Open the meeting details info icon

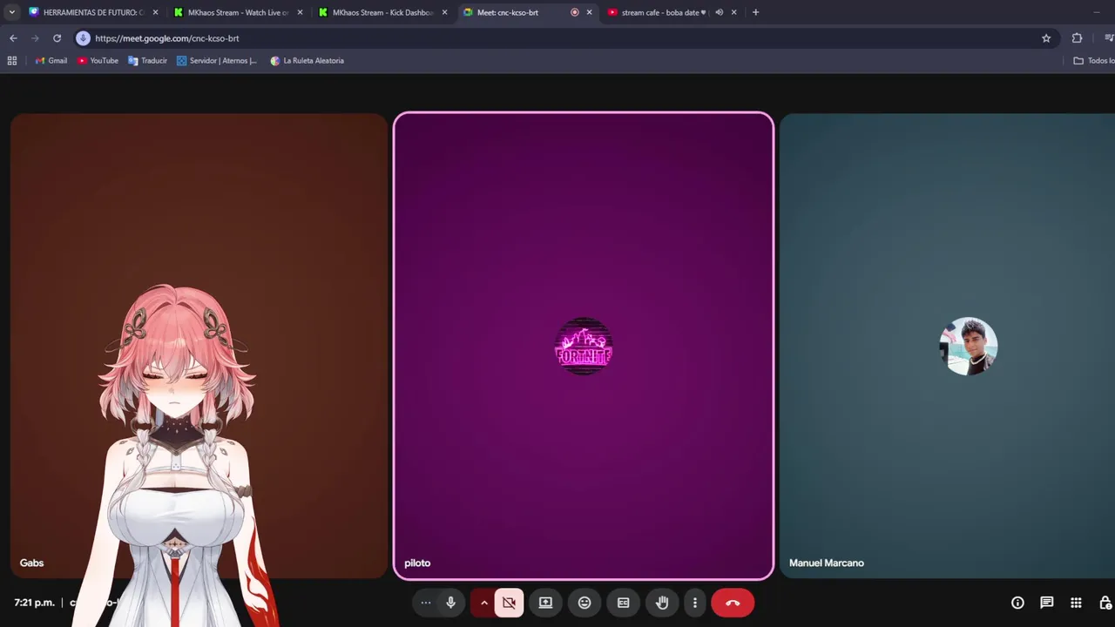[1017, 603]
